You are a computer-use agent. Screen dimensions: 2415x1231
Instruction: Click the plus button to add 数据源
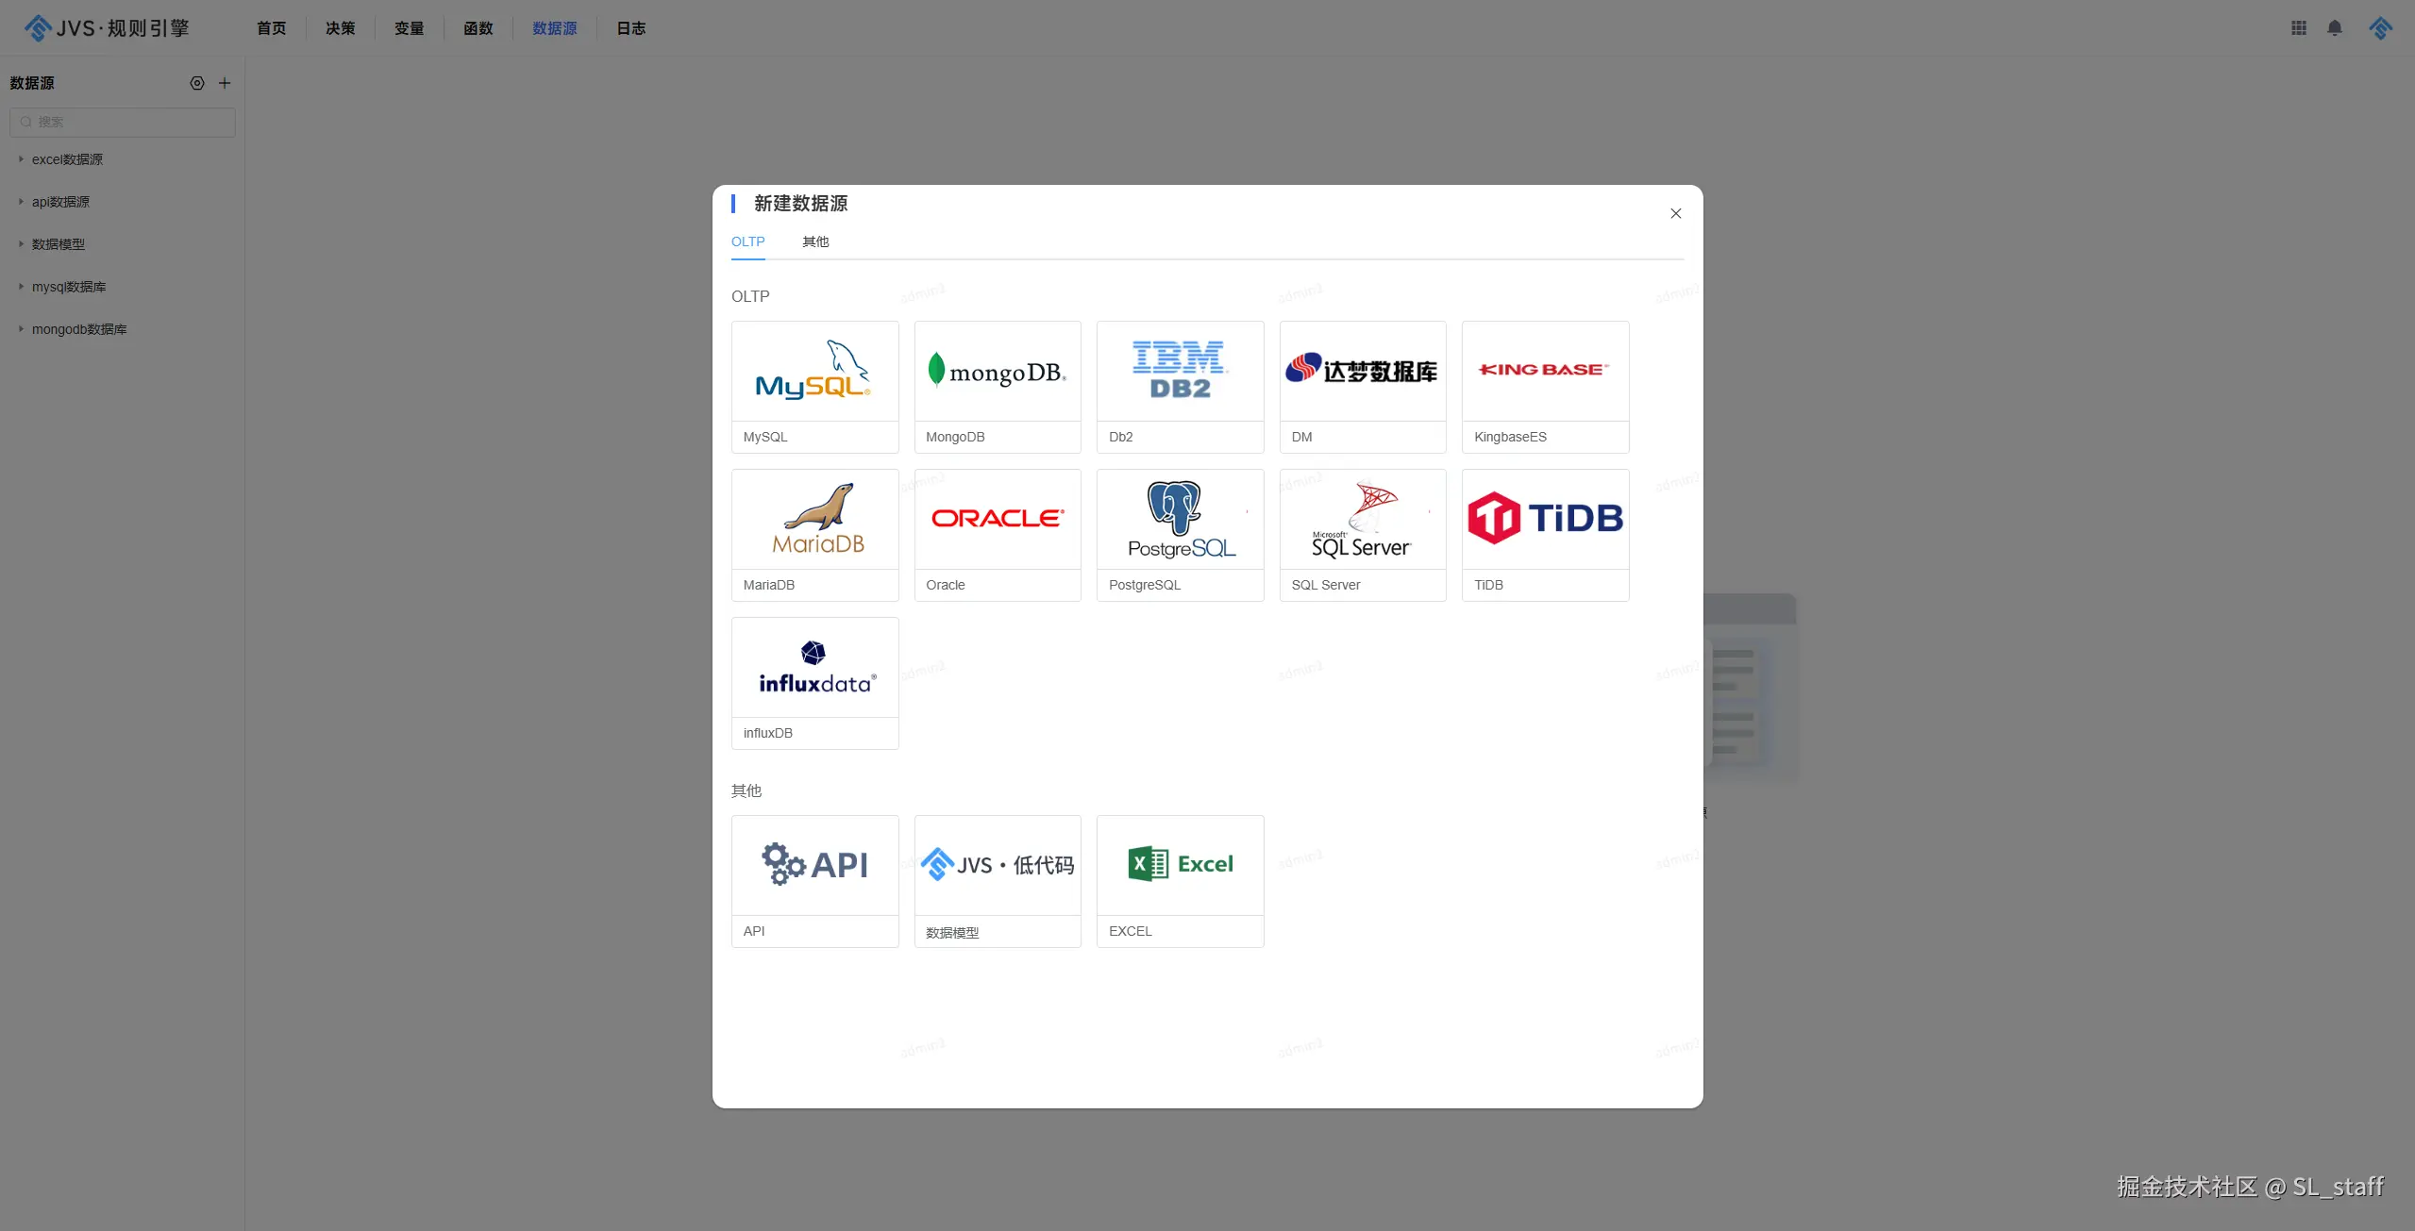225,83
